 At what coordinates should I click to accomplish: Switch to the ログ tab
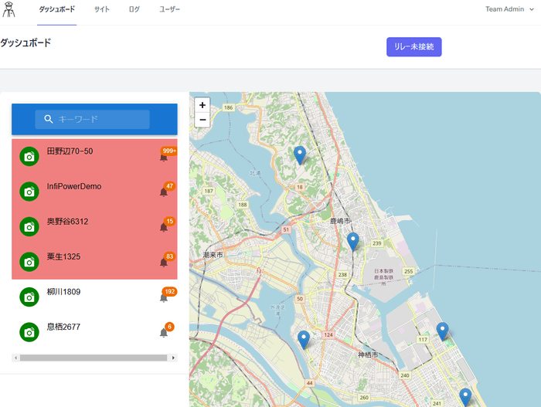[x=134, y=9]
